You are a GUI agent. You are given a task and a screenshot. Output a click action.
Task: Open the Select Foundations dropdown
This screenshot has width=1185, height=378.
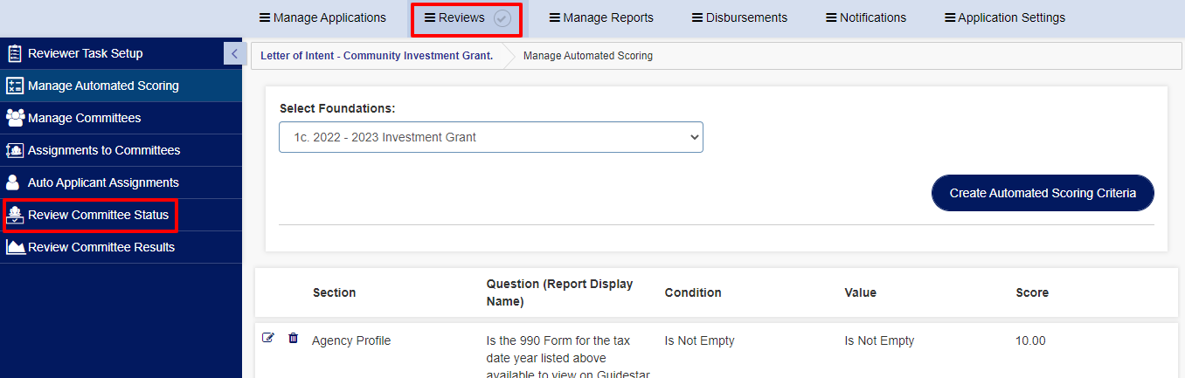pos(491,137)
